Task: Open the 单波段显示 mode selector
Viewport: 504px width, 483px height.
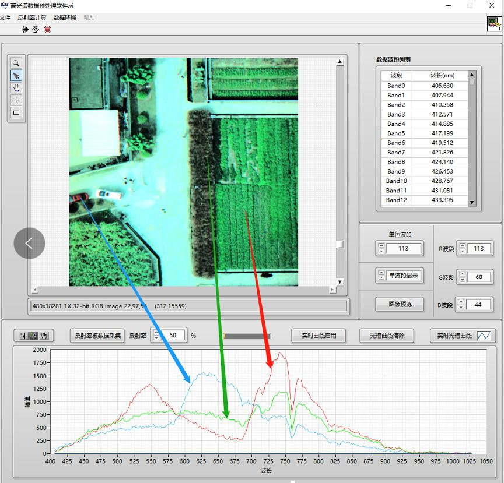Action: tap(404, 276)
